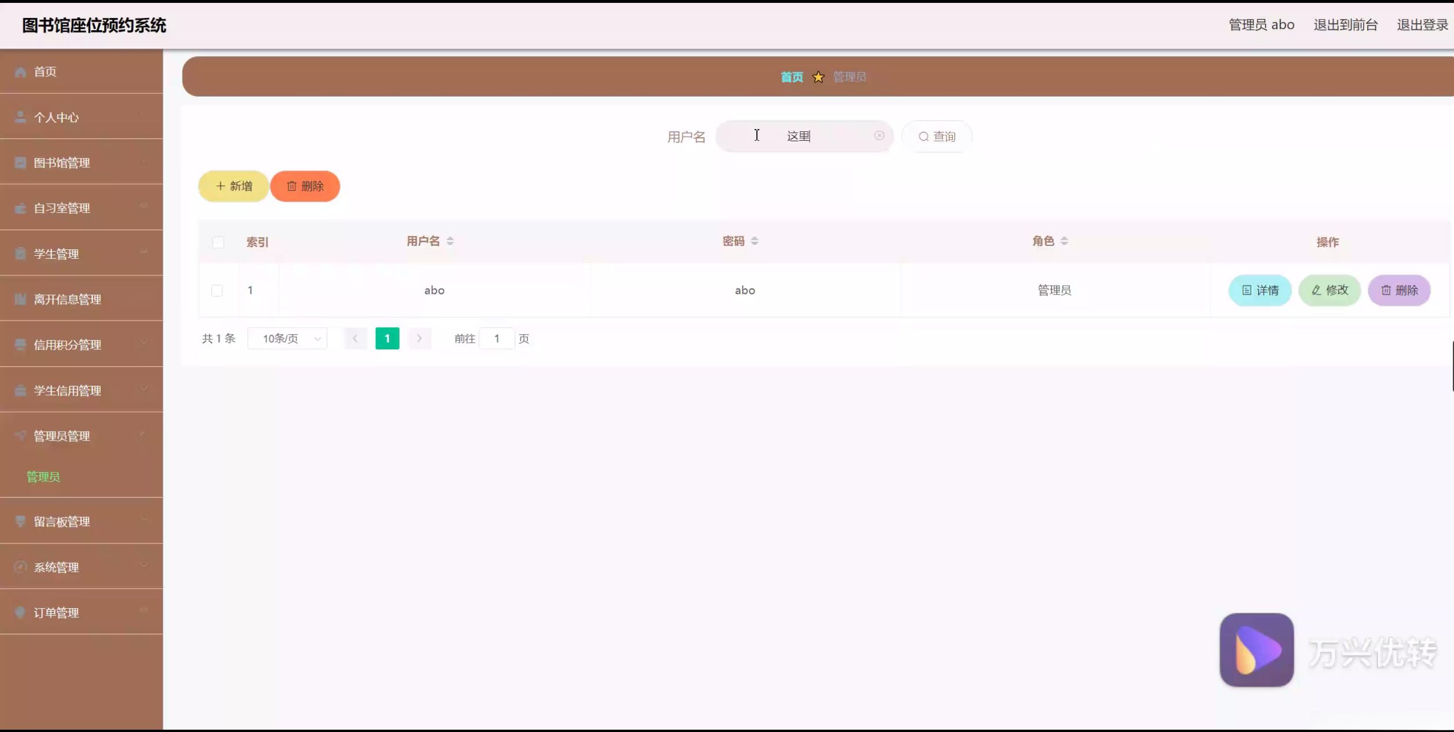Click the 前往 page number input
1454x732 pixels.
tap(497, 339)
